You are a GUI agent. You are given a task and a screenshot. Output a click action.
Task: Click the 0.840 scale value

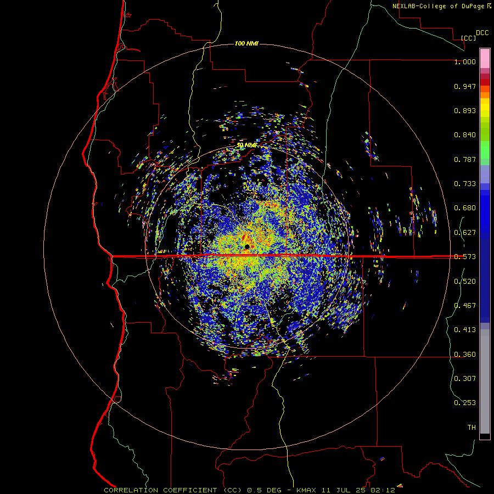pos(465,135)
